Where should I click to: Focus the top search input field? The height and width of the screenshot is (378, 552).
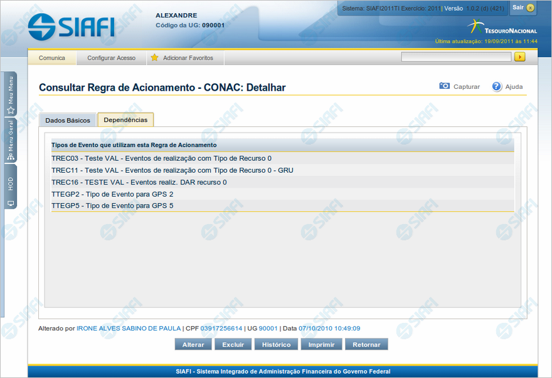click(456, 57)
